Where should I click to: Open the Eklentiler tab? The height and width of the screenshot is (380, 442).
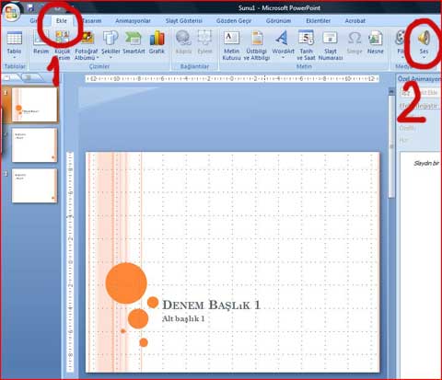(319, 21)
